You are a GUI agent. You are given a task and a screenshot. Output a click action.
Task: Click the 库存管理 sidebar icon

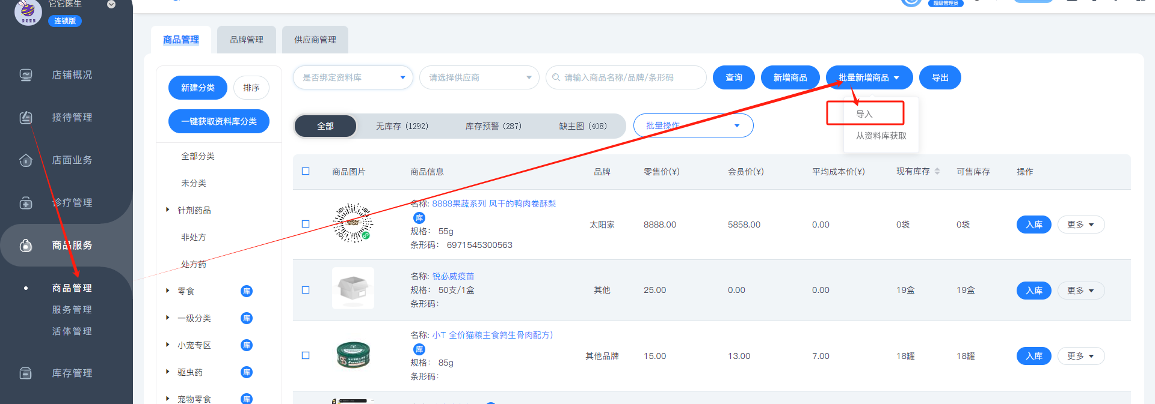coord(26,373)
